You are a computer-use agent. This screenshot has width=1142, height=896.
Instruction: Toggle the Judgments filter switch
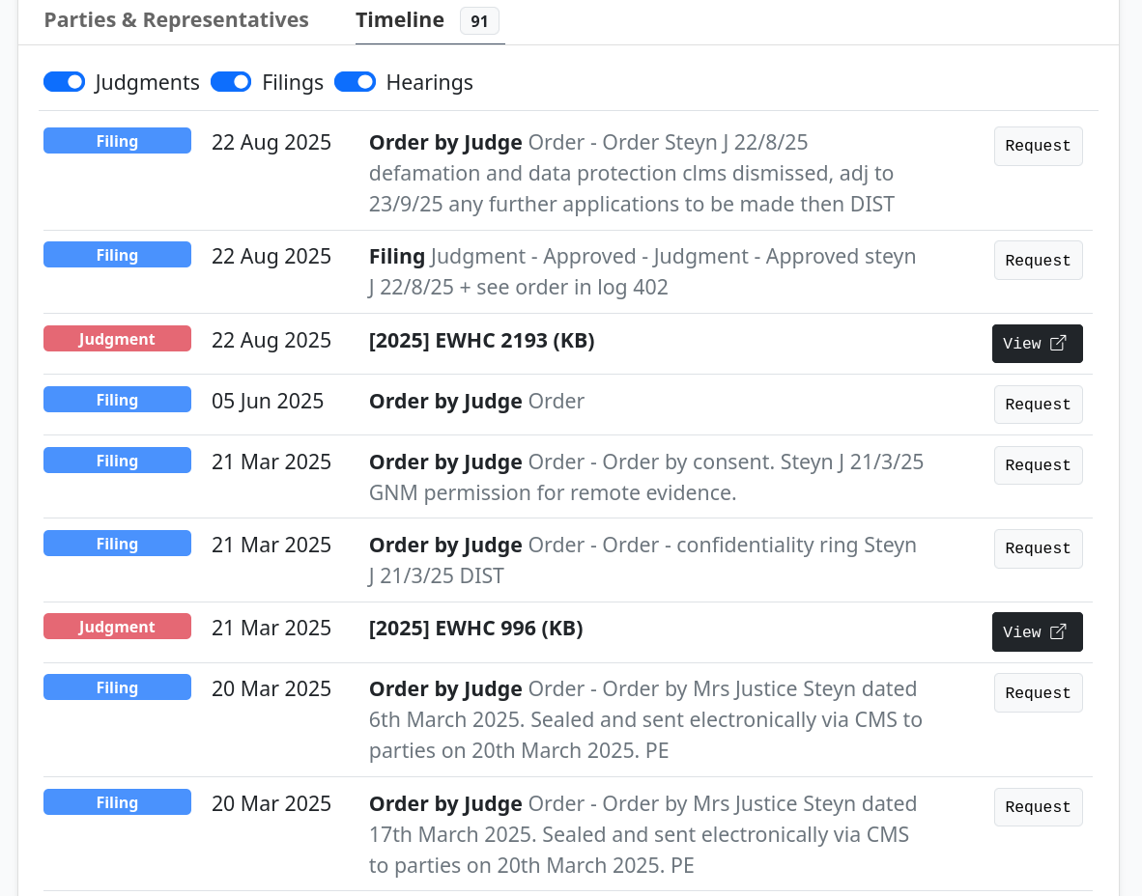tap(64, 82)
